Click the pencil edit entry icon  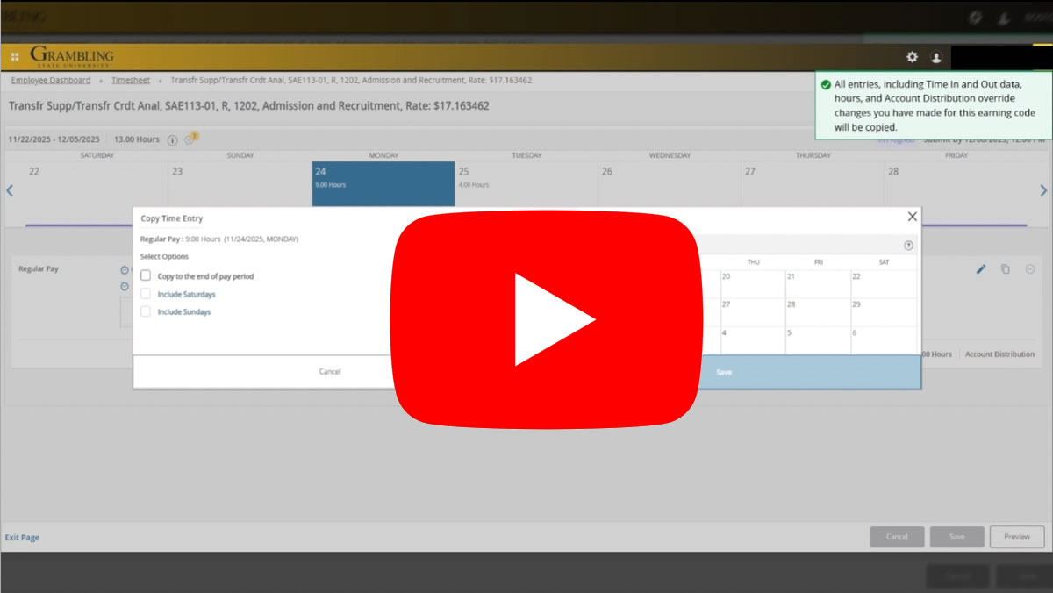981,269
